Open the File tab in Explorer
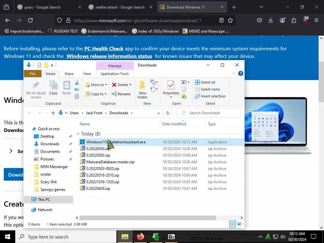 click(x=33, y=74)
